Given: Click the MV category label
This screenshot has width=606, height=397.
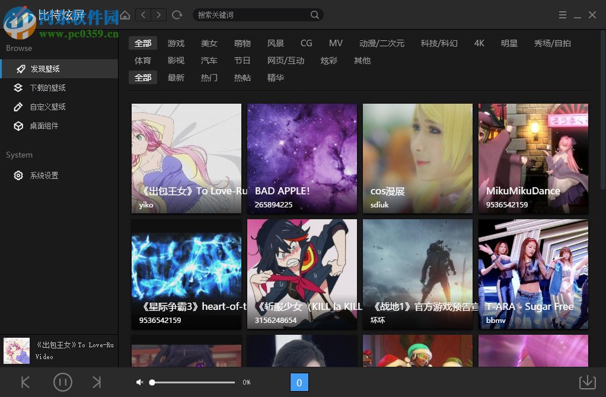Looking at the screenshot, I should click(x=336, y=43).
